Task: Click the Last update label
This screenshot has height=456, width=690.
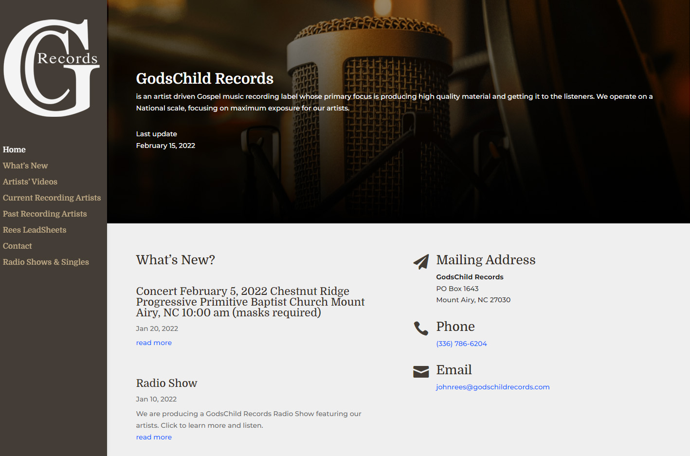Action: (157, 134)
